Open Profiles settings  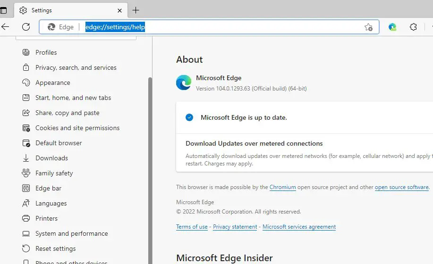coord(46,52)
